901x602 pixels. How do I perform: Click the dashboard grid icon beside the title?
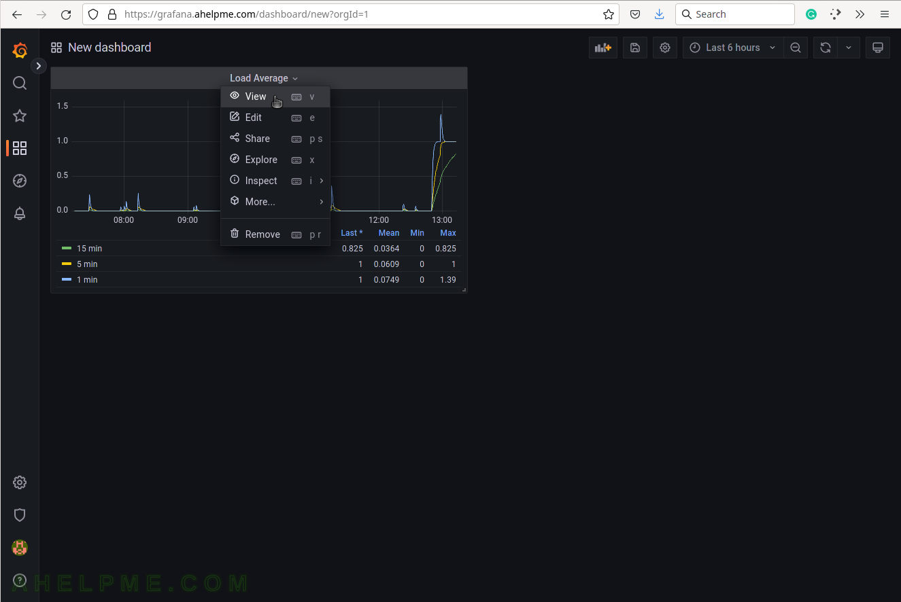coord(56,48)
